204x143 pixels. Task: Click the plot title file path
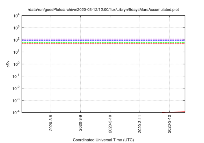tap(103, 10)
